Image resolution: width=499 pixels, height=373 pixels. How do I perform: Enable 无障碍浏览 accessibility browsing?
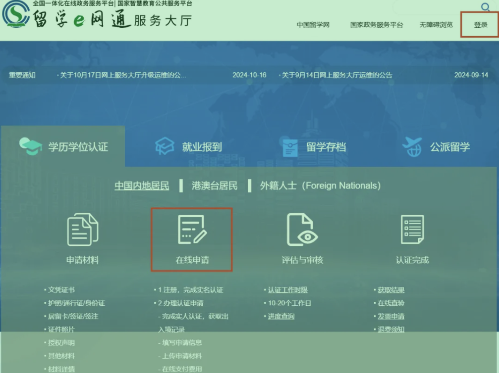tap(436, 25)
